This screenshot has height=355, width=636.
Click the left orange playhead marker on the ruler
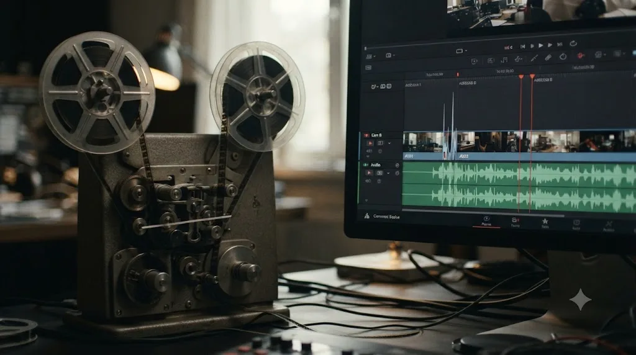coord(521,76)
